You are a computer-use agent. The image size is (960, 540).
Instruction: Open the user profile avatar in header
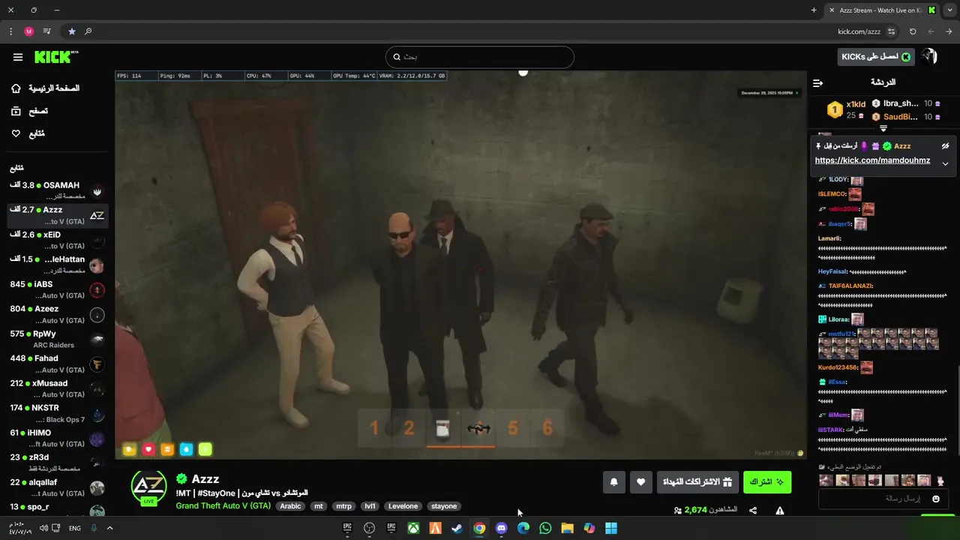click(x=929, y=57)
